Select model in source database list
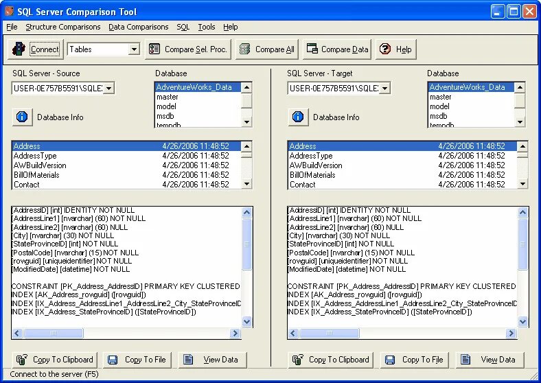Screen dimensions: 541x383 point(198,106)
